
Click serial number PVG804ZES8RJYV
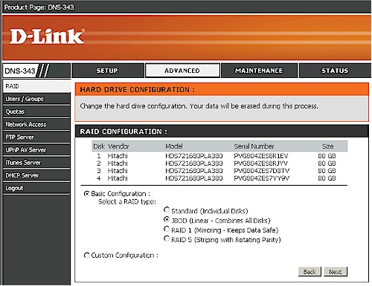tap(261, 163)
